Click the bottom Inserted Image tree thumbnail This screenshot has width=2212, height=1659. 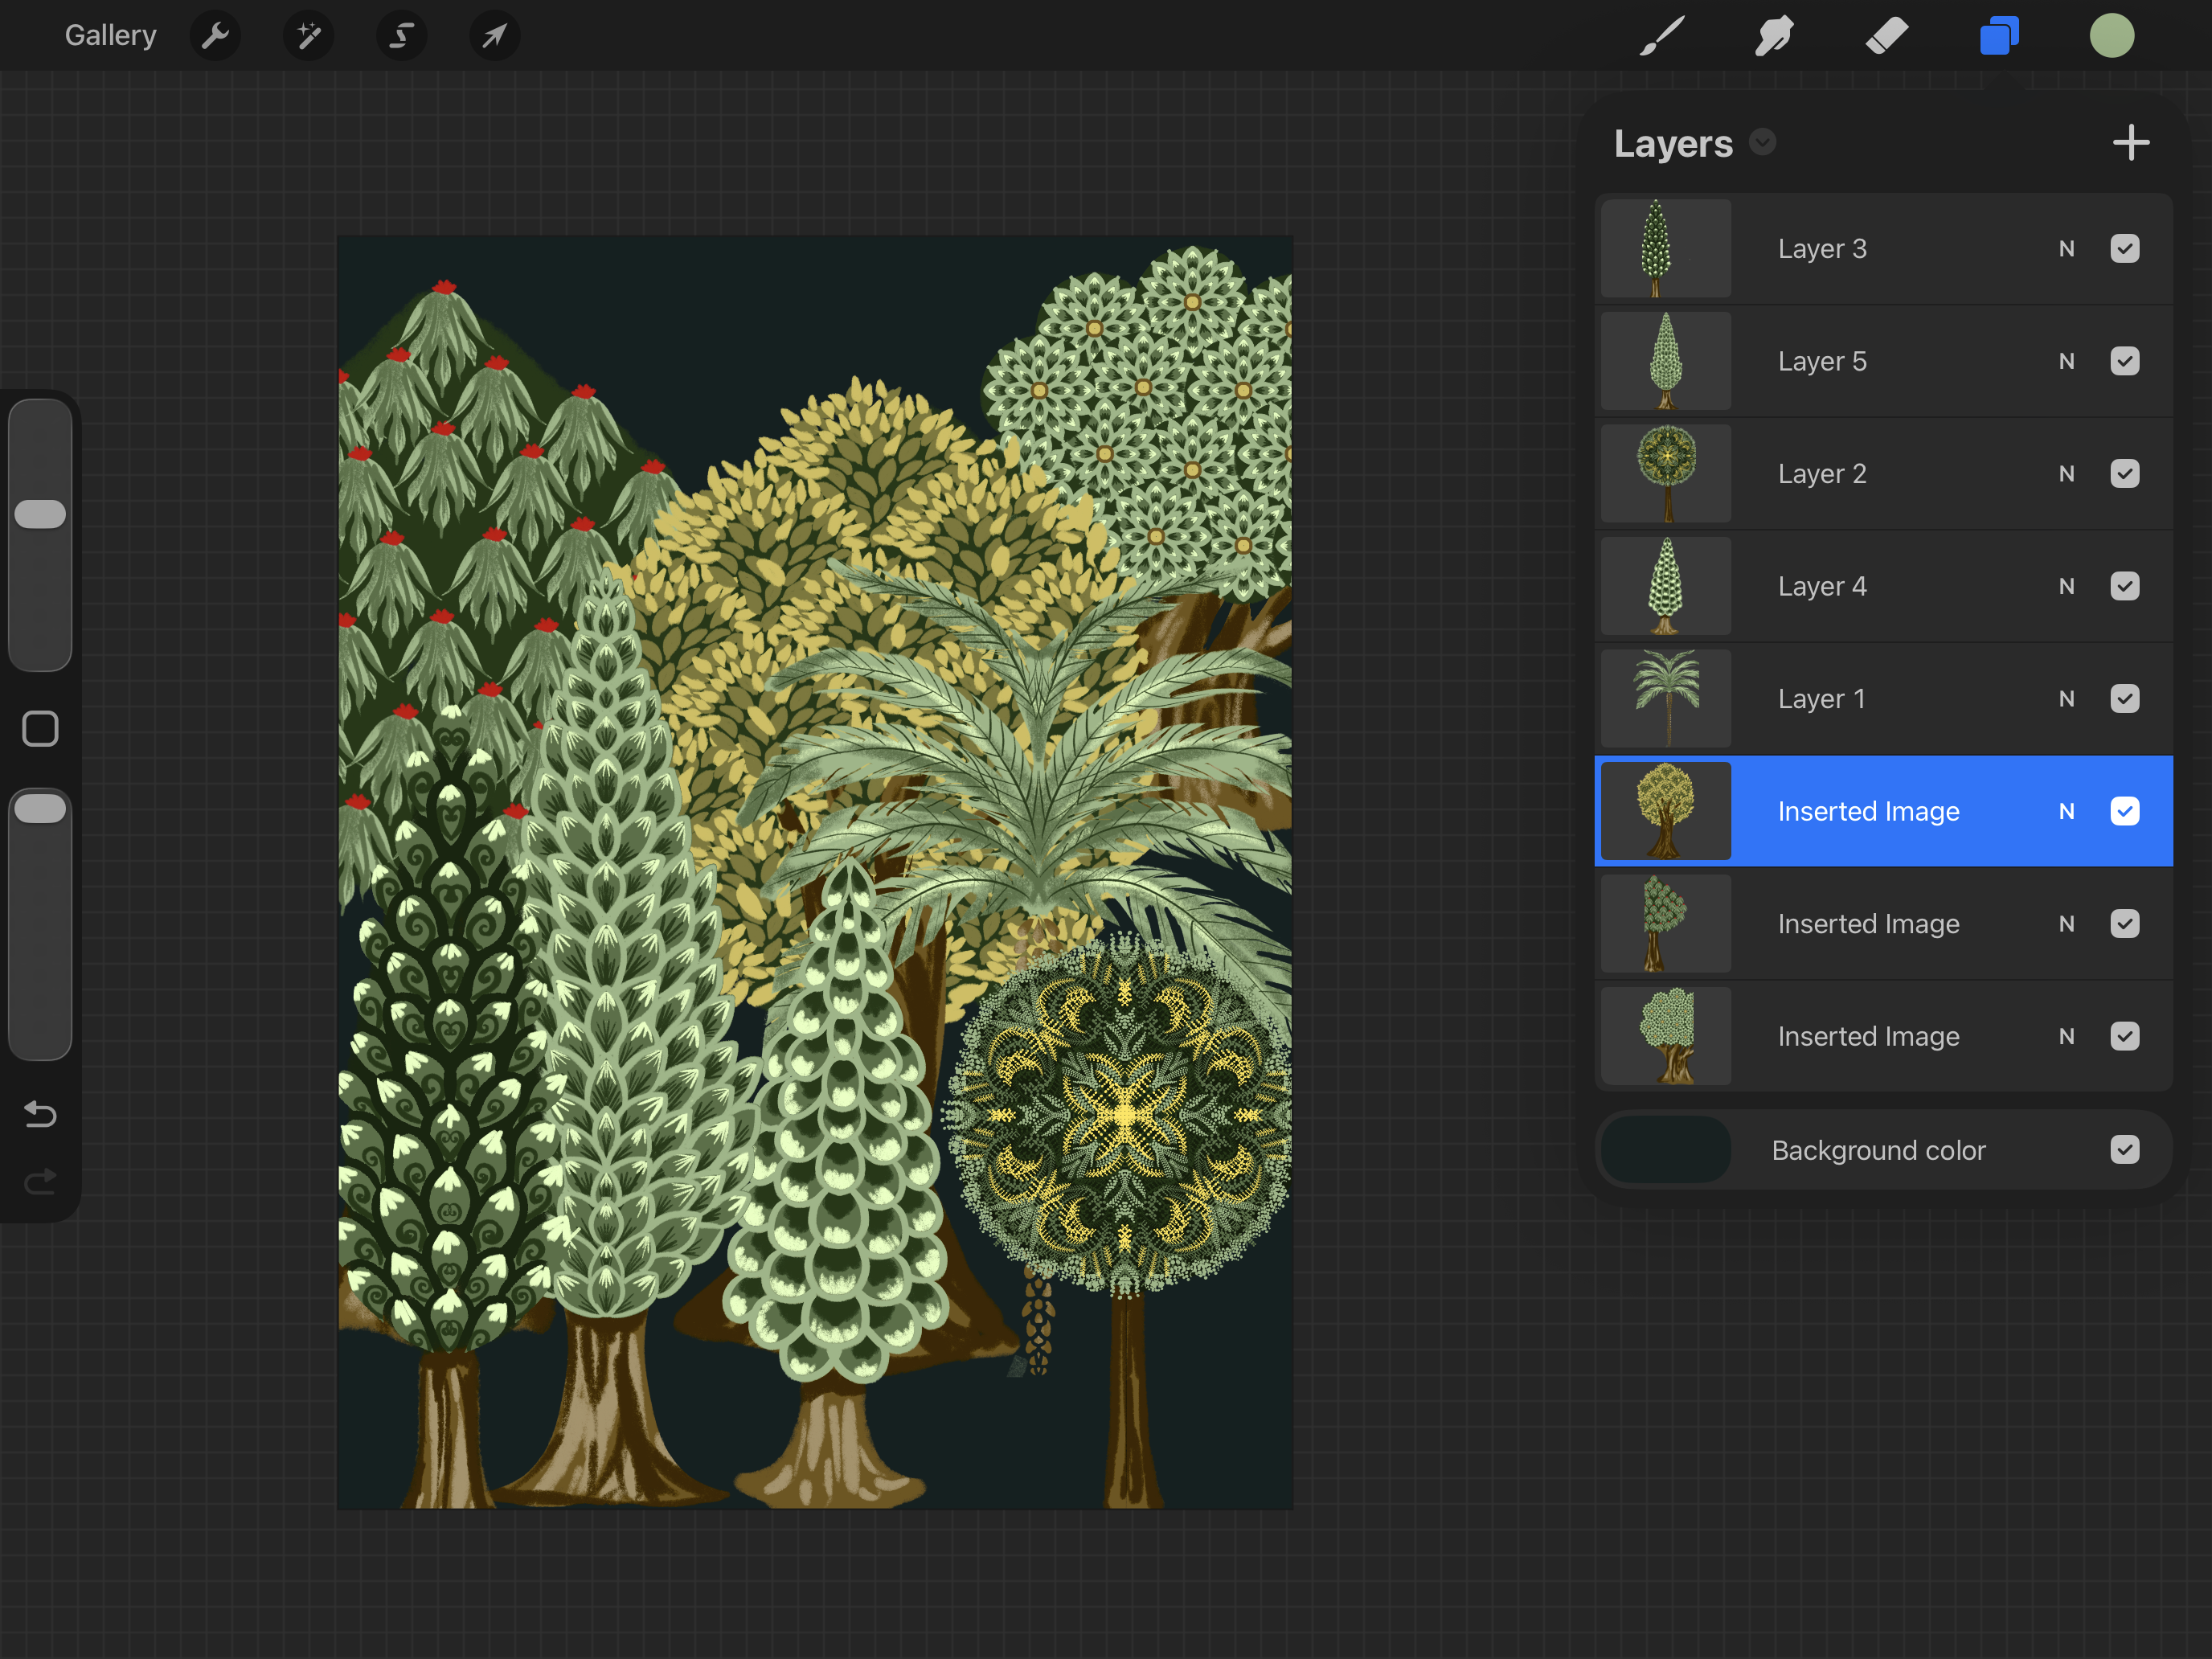tap(1666, 1036)
